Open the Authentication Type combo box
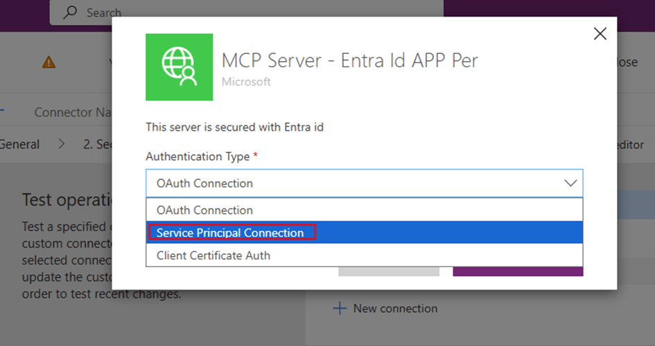This screenshot has width=655, height=346. [x=353, y=183]
